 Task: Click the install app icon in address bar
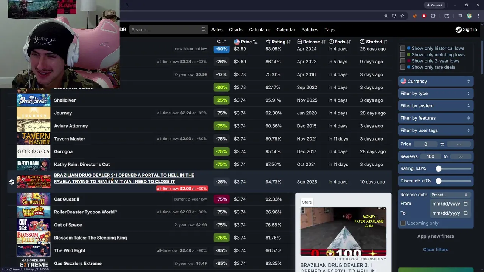point(394,16)
